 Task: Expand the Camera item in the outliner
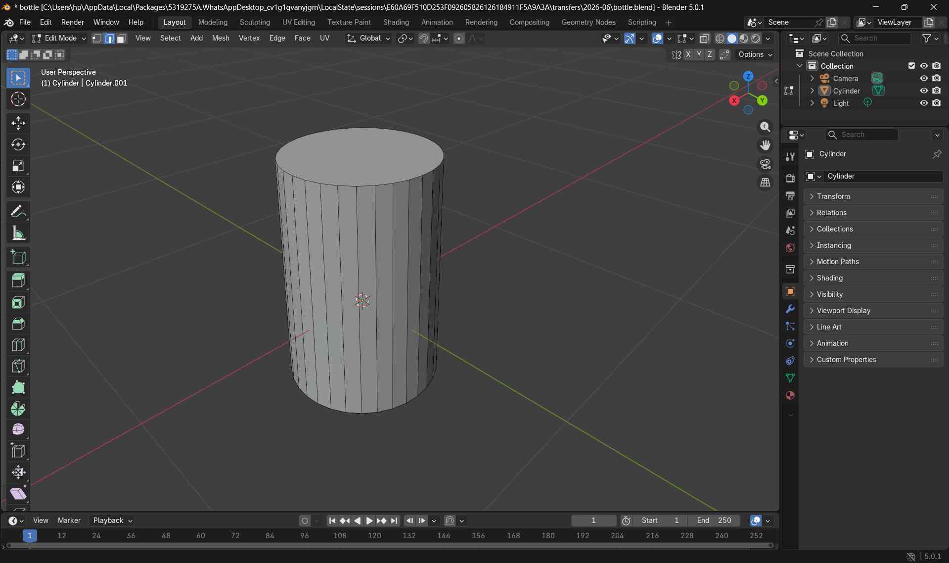[x=812, y=78]
